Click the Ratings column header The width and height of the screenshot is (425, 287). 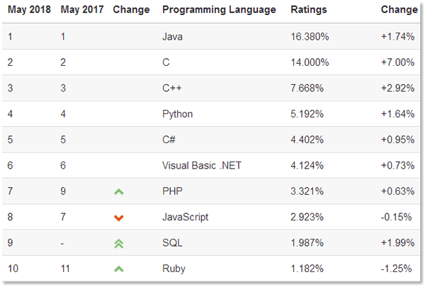pos(308,10)
